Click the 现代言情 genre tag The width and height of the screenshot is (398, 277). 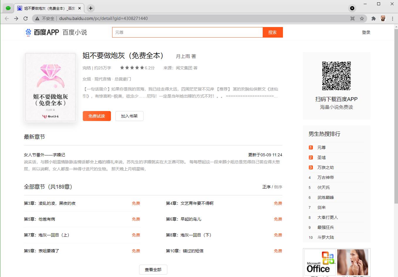[103, 79]
